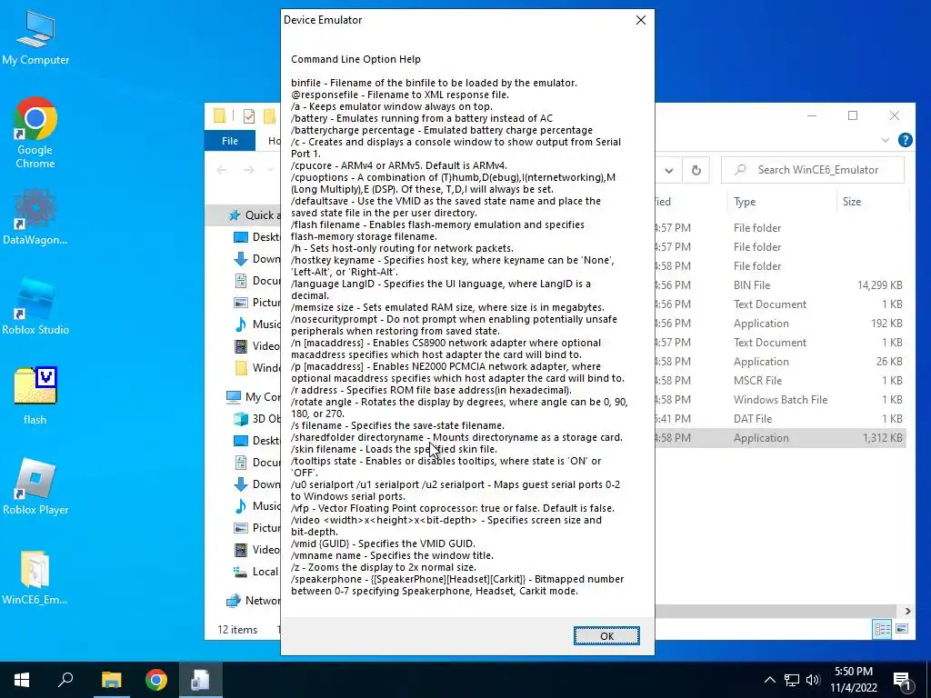Click Explorer's back navigation arrow
This screenshot has height=698, width=931.
pos(222,170)
